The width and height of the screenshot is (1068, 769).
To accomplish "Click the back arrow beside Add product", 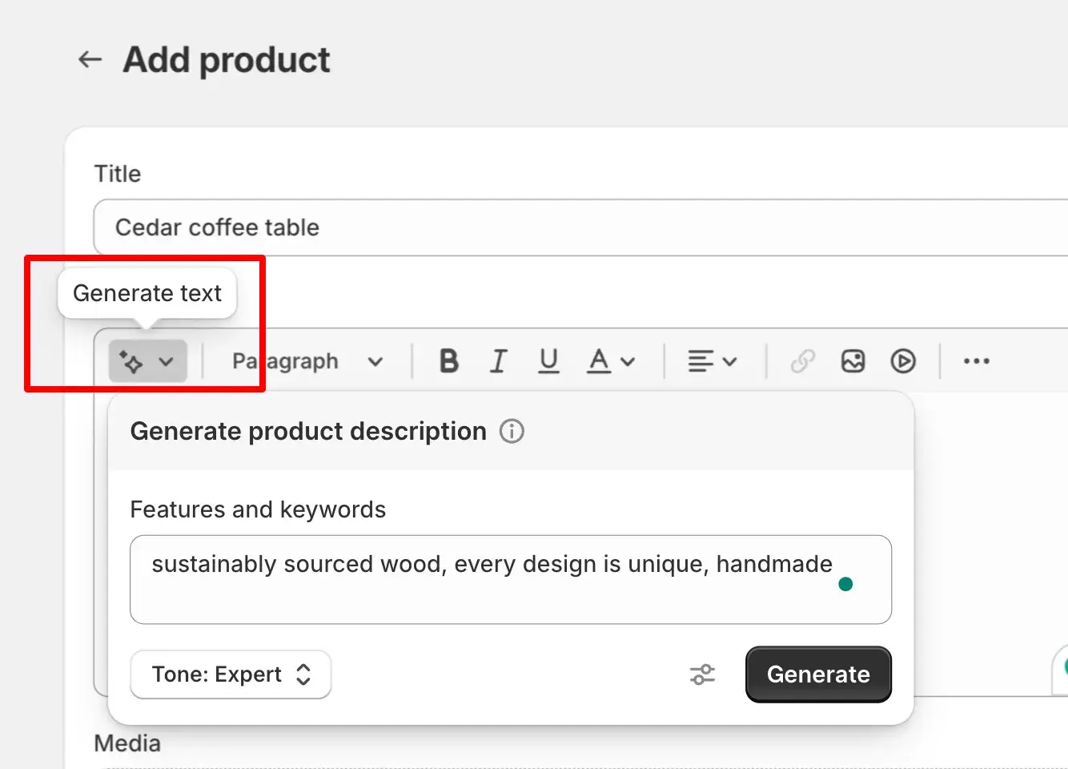I will coord(90,59).
